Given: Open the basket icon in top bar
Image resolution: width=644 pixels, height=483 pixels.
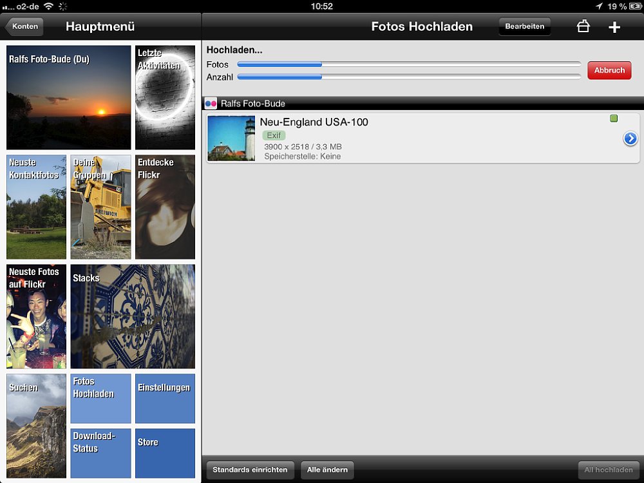Looking at the screenshot, I should (583, 26).
